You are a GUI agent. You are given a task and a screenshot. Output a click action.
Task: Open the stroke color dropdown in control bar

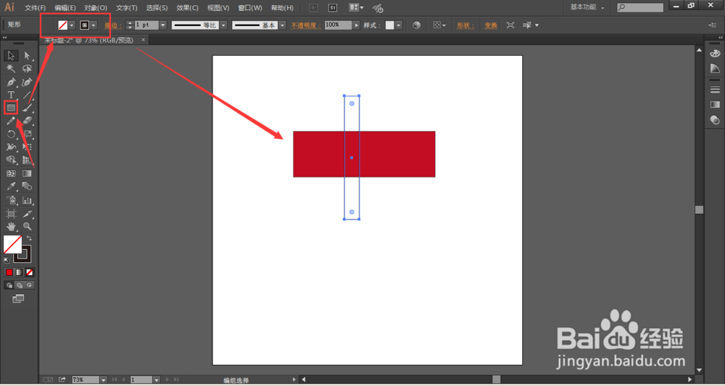click(x=94, y=25)
